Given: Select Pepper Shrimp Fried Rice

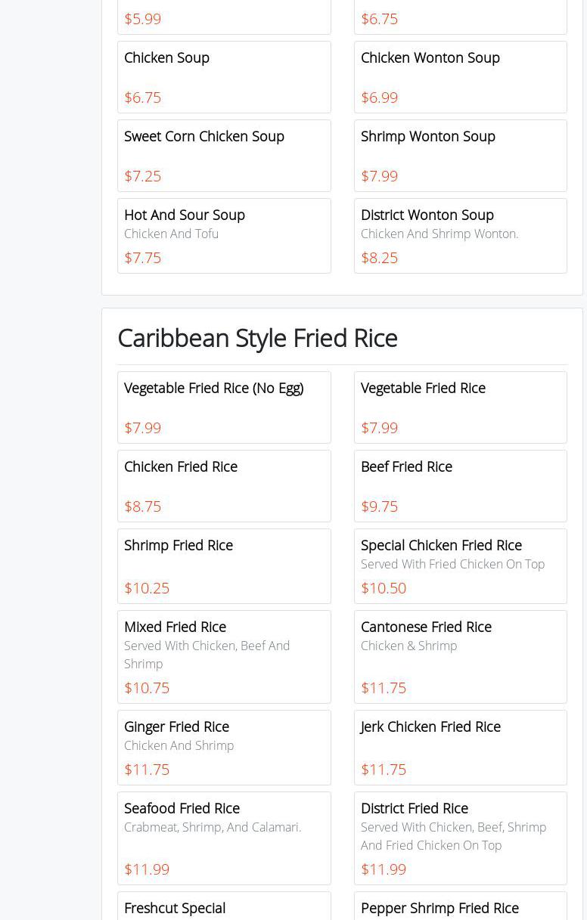Looking at the screenshot, I should [460, 907].
